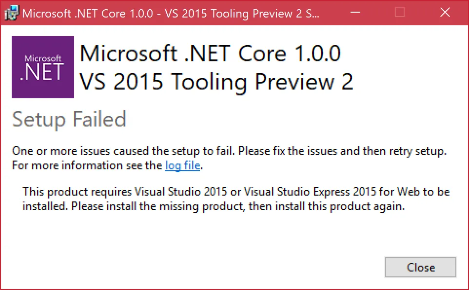469x290 pixels.
Task: Click the greyed-out maximize button
Action: click(400, 13)
